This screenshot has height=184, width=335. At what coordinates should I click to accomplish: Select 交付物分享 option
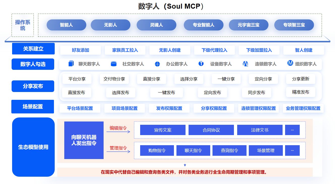(x=114, y=79)
